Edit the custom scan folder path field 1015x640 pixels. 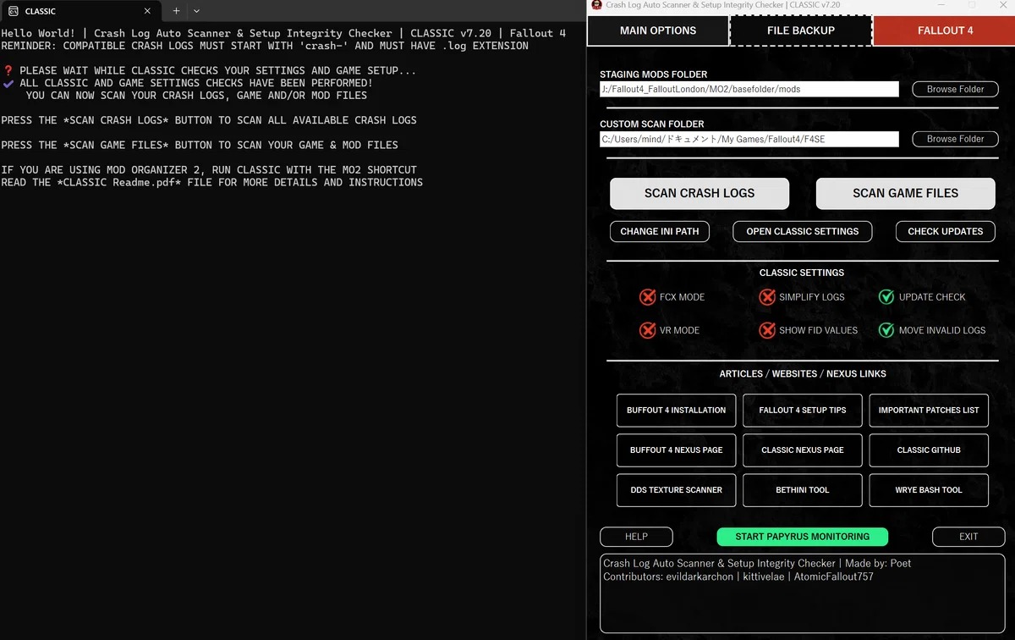click(749, 139)
